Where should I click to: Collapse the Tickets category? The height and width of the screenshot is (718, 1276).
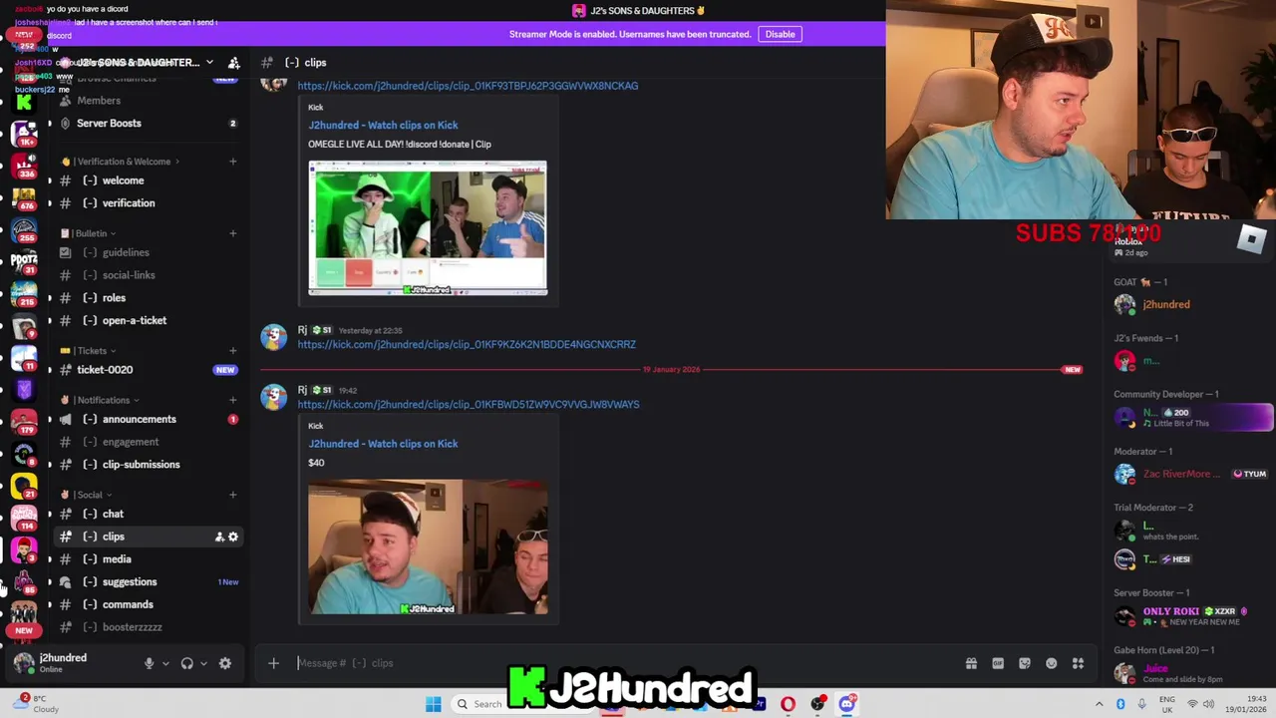point(90,351)
